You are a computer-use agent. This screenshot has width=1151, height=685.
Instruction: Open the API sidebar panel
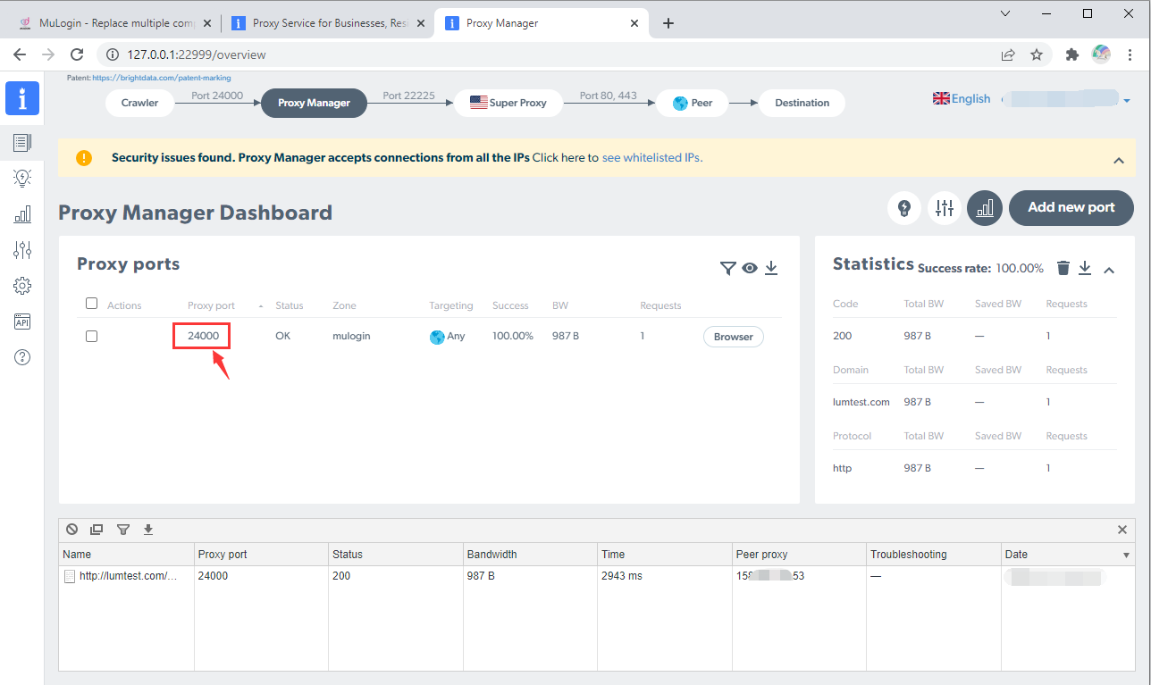pos(22,322)
